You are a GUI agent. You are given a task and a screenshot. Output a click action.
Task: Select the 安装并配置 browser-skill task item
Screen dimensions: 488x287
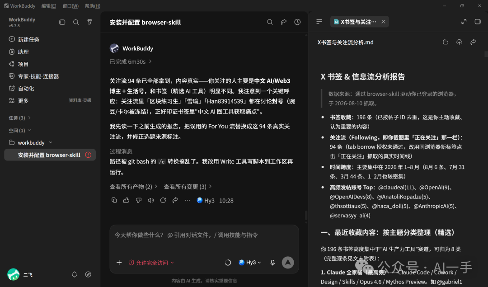[x=50, y=155]
